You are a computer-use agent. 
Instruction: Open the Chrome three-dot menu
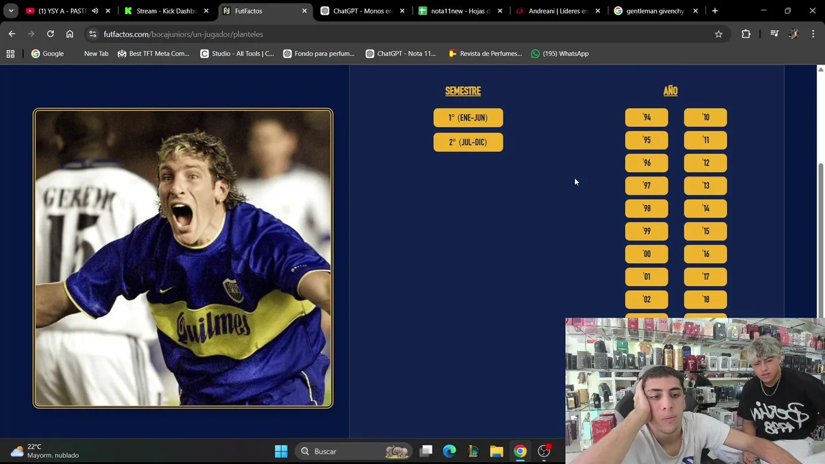[813, 34]
